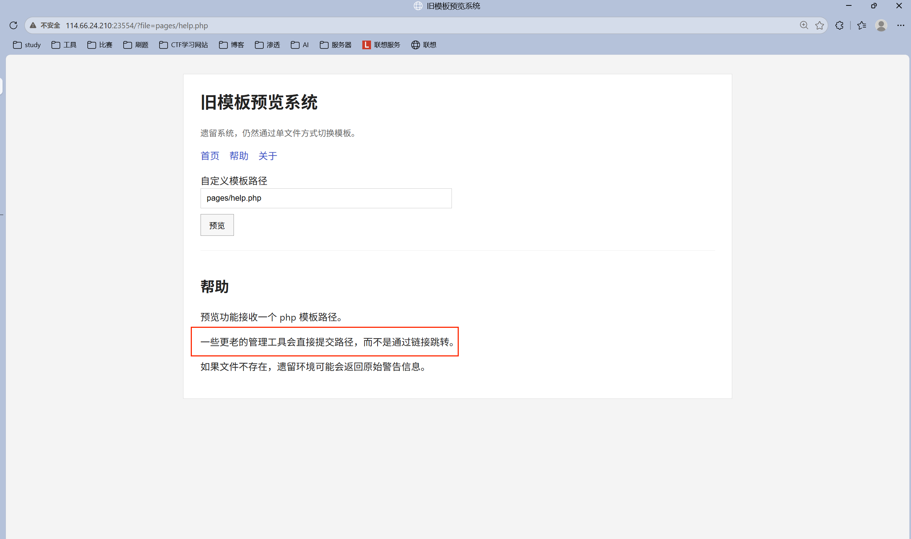Open the 博客 bookmark folder

point(232,45)
